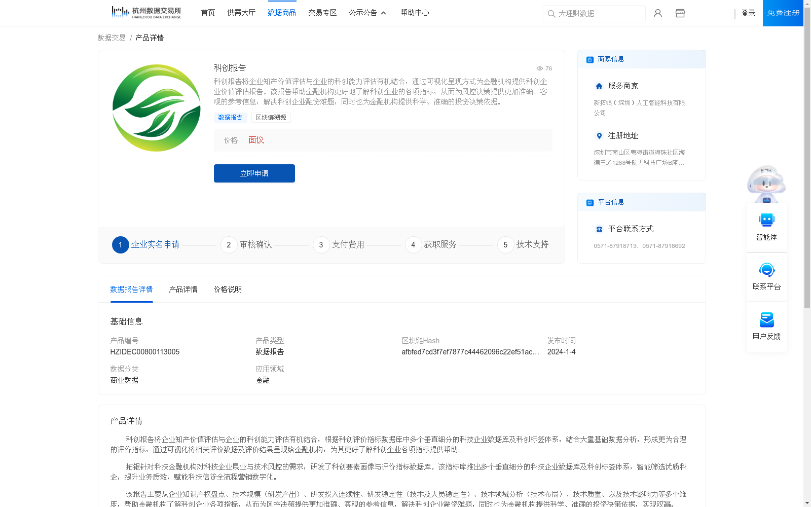
Task: Click the 免费注册 button
Action: (x=783, y=13)
